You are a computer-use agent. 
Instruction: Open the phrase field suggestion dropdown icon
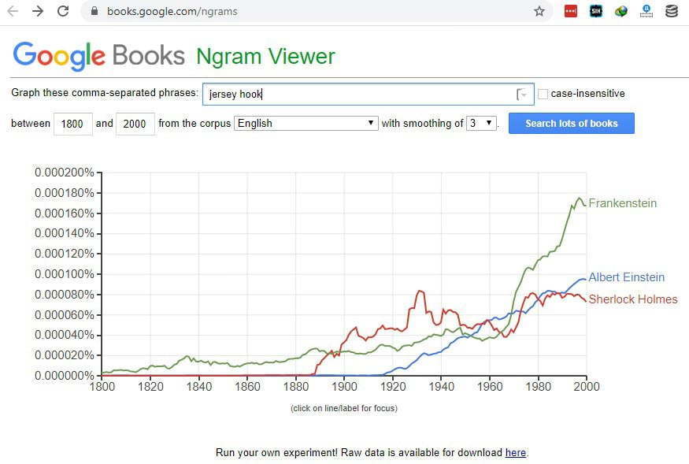[x=521, y=94]
